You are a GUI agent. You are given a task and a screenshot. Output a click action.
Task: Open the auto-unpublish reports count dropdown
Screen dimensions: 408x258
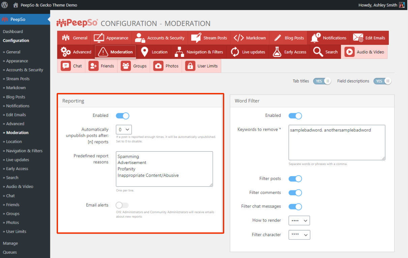[x=124, y=130]
